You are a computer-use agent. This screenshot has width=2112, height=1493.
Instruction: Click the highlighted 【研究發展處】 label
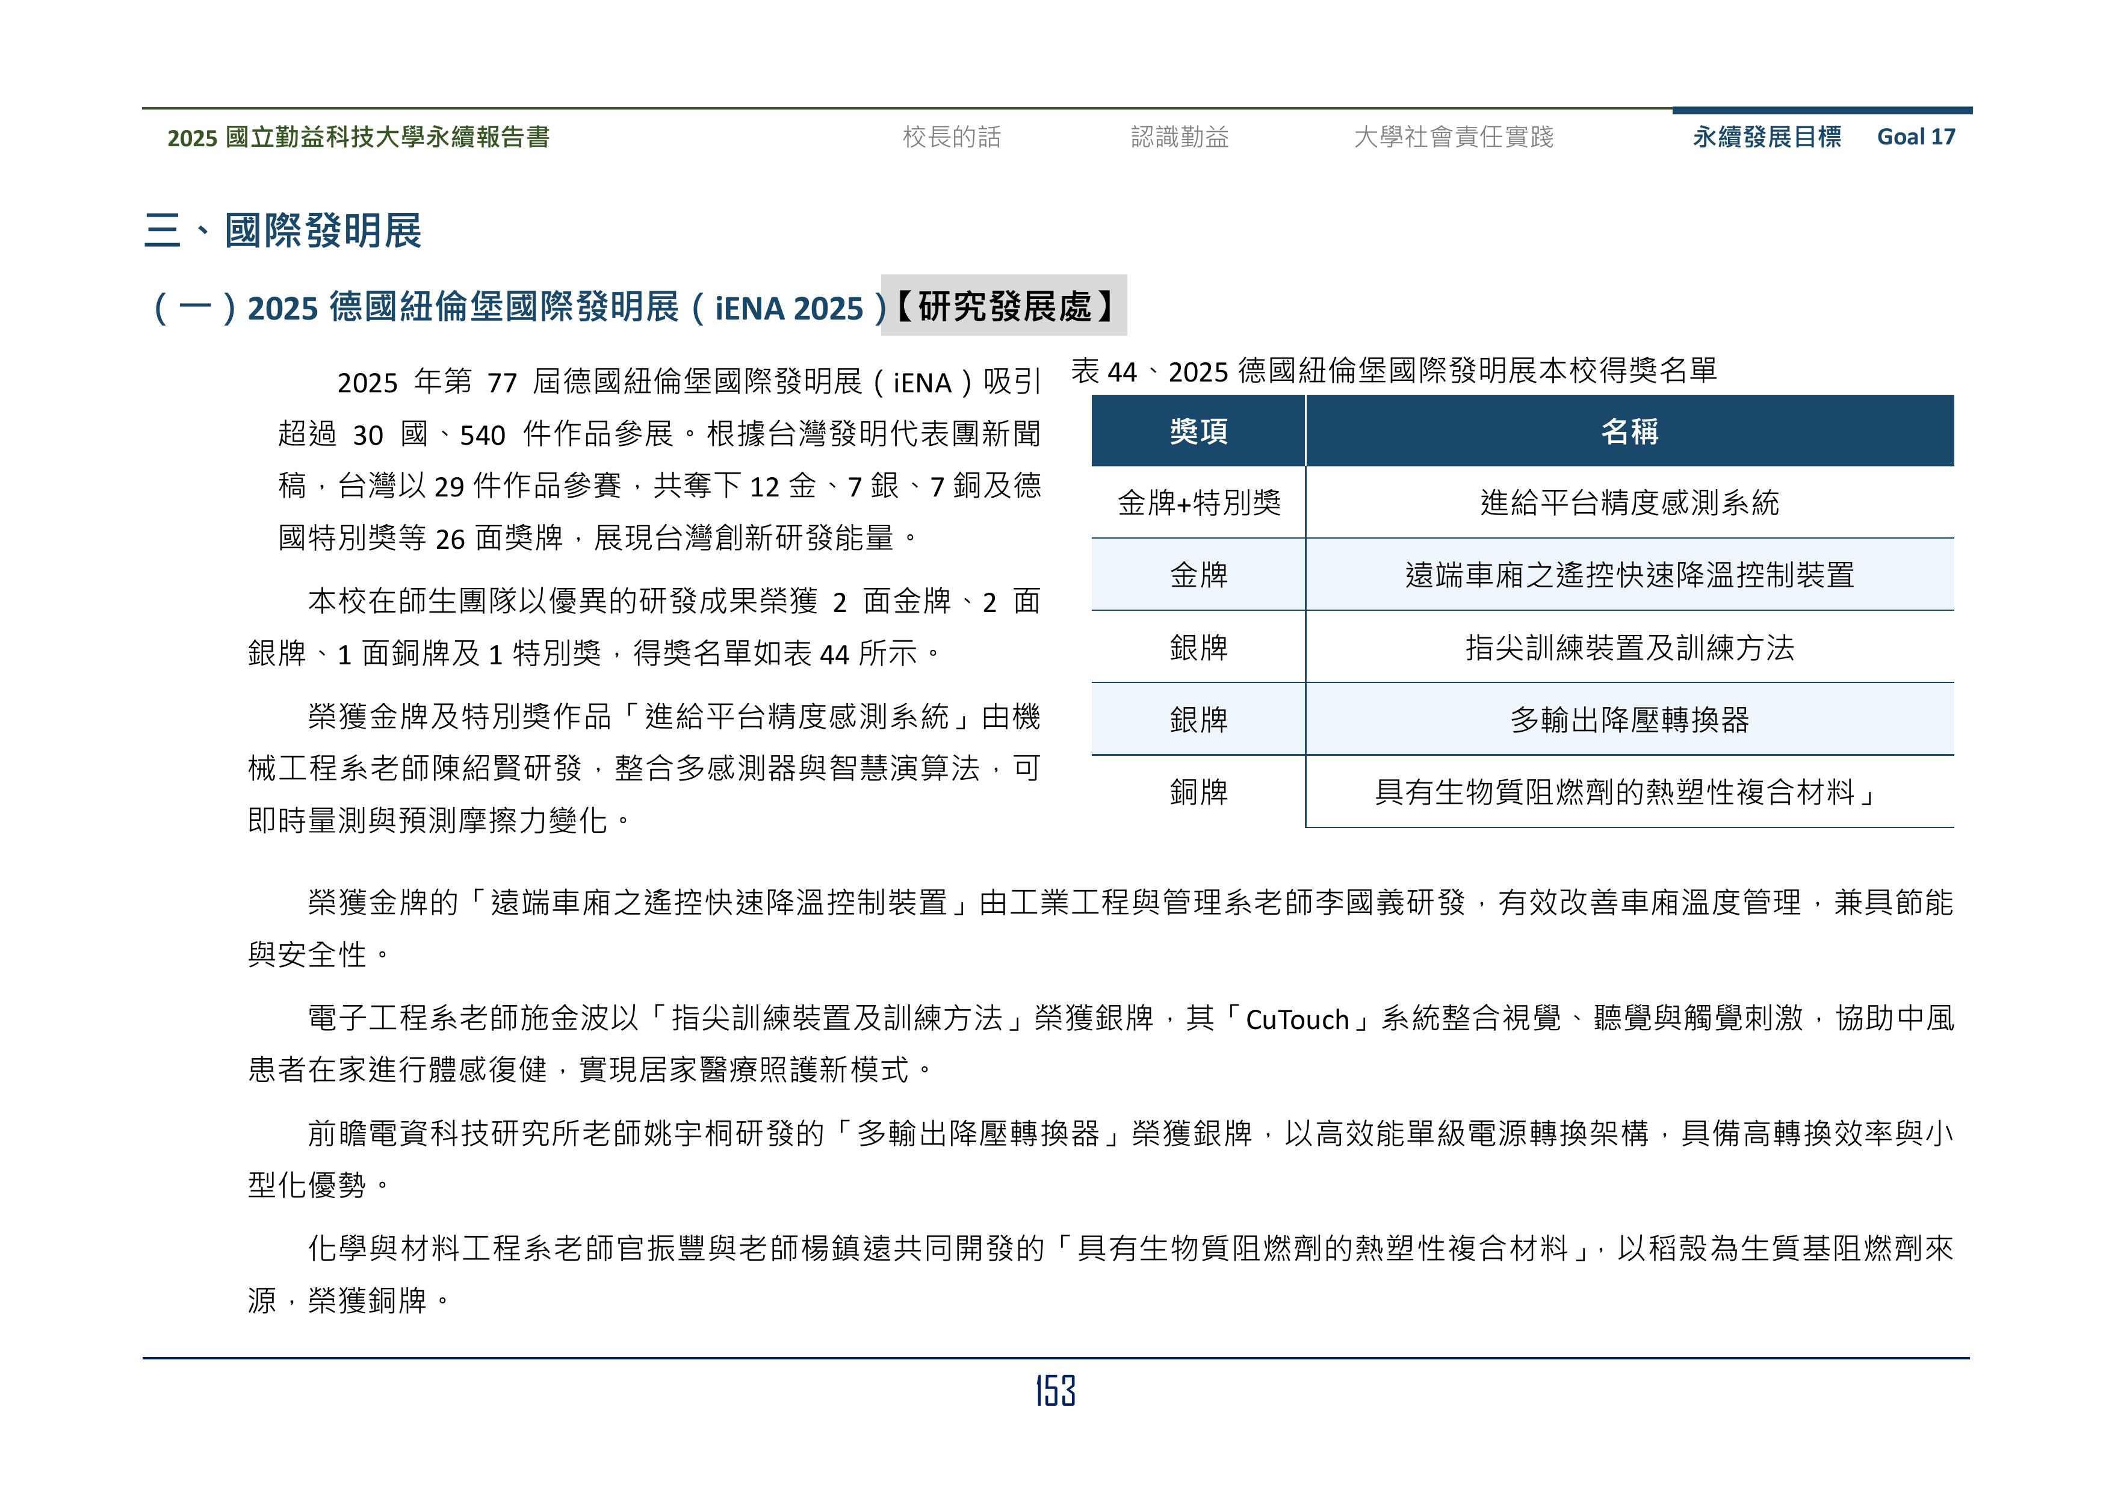1003,306
